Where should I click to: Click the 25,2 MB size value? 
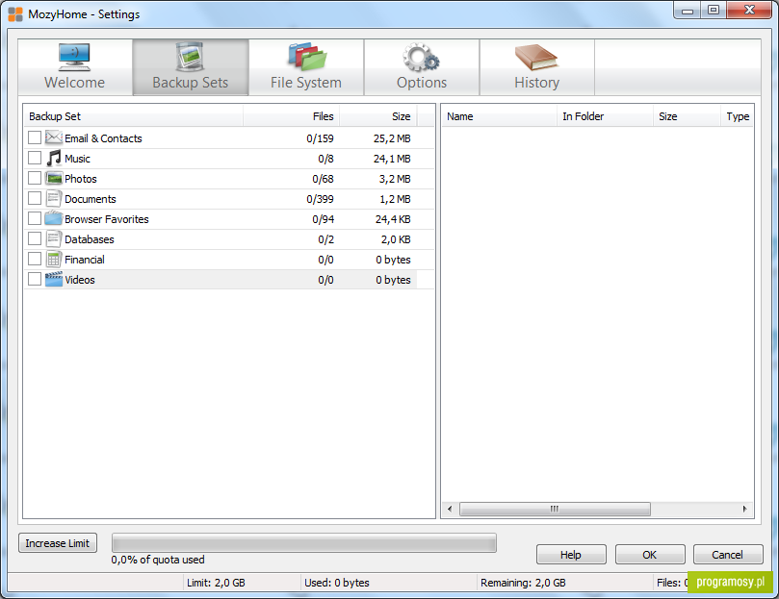click(x=393, y=138)
